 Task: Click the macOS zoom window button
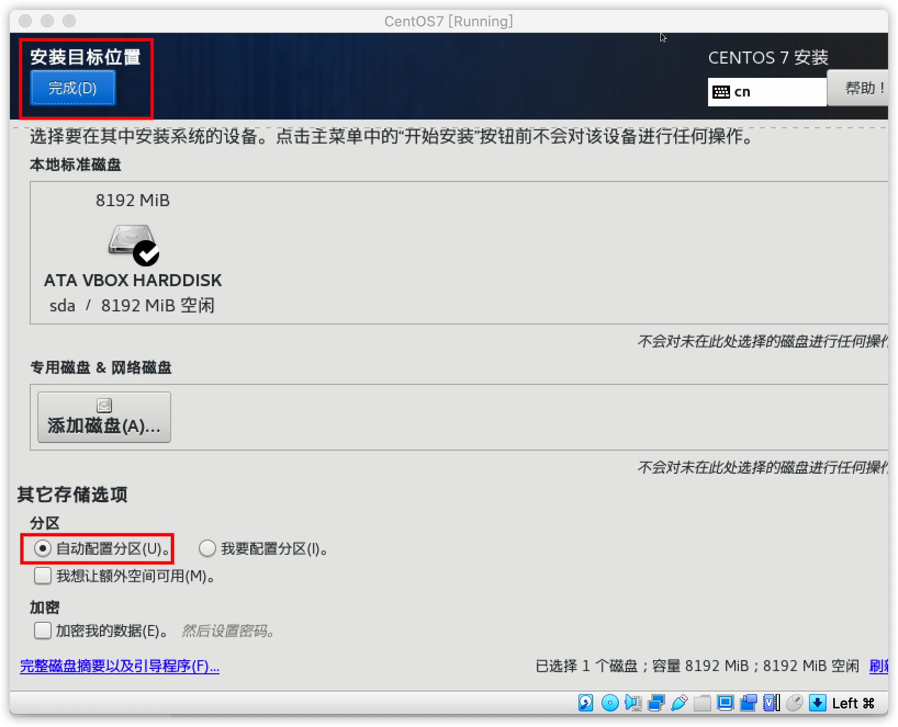[x=69, y=21]
